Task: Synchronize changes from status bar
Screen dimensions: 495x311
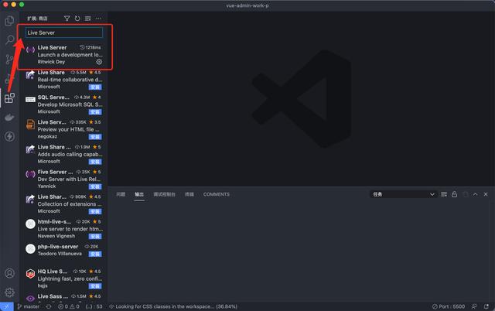Action: 49,306
